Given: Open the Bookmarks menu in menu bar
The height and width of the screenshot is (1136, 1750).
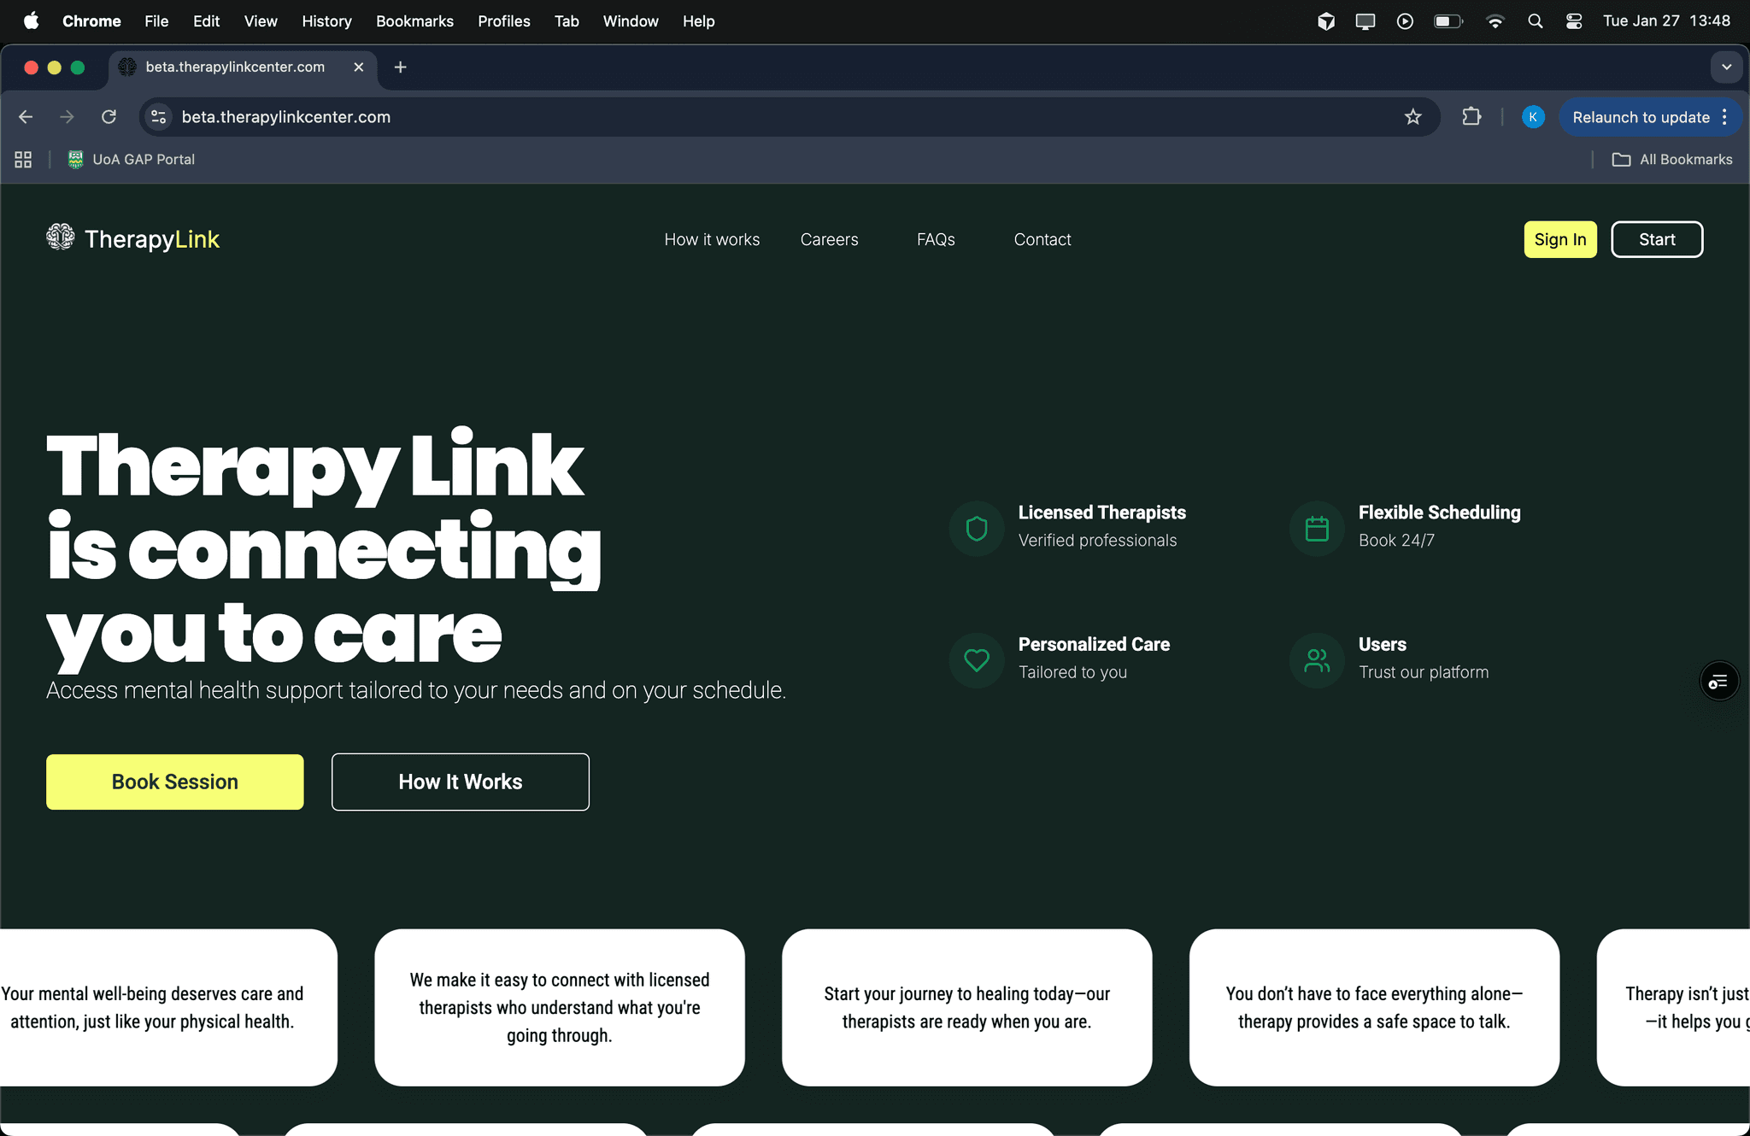Looking at the screenshot, I should click(x=414, y=21).
